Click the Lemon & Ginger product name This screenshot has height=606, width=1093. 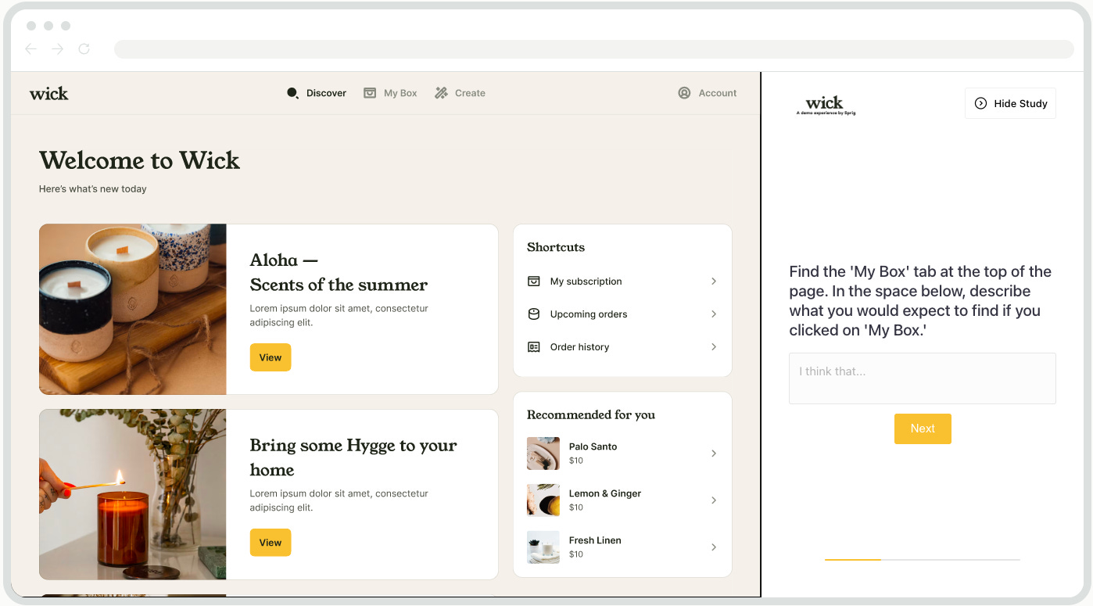[x=605, y=493]
